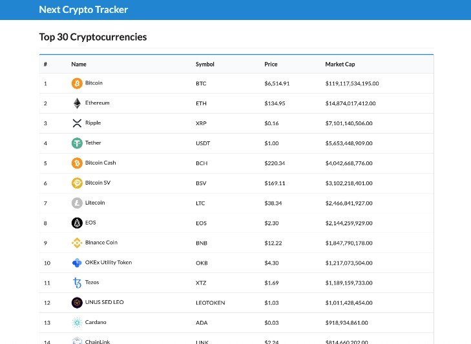Screen dimensions: 471x344
Task: Click the $918,934,861.00 market cap
Action: pyautogui.click(x=347, y=323)
